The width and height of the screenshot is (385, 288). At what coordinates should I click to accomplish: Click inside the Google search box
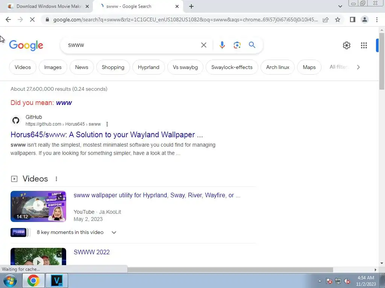133,45
